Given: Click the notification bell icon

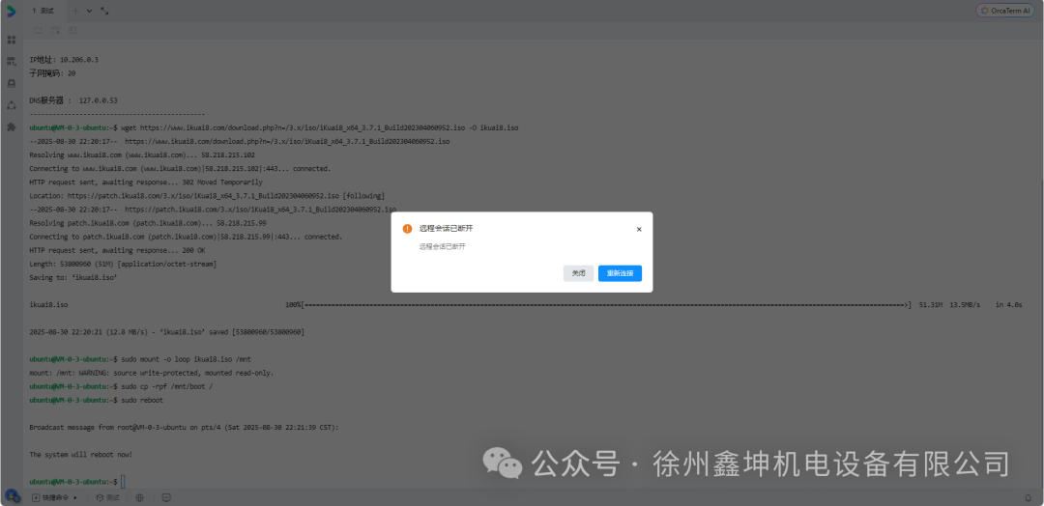Looking at the screenshot, I should (1028, 497).
